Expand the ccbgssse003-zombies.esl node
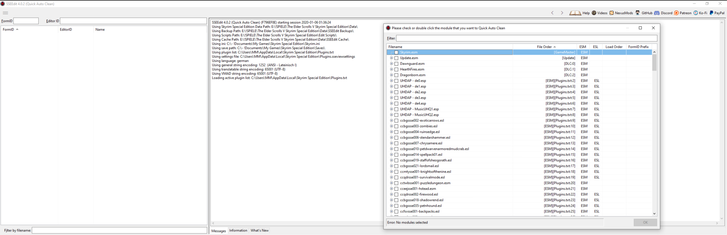The height and width of the screenshot is (235, 727). [x=392, y=126]
